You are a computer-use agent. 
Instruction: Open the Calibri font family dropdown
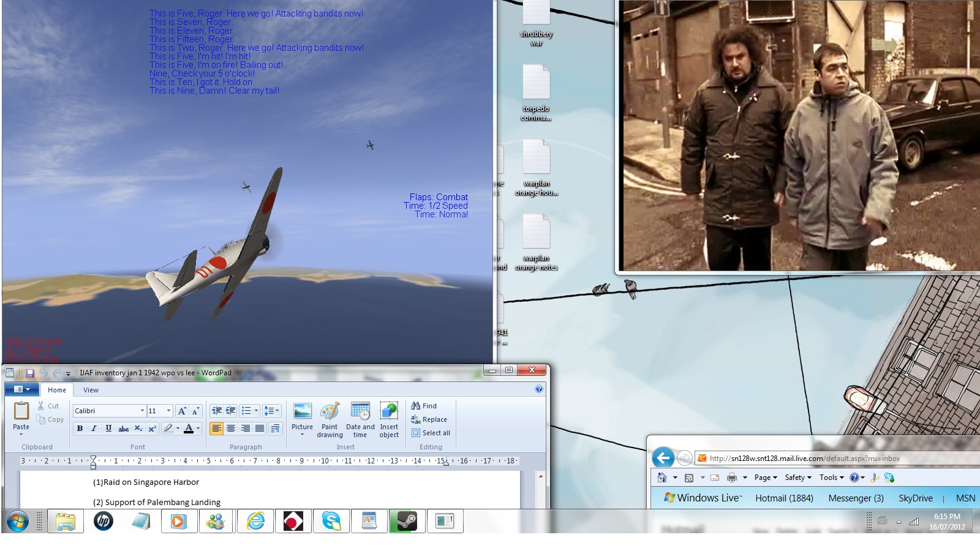(142, 411)
